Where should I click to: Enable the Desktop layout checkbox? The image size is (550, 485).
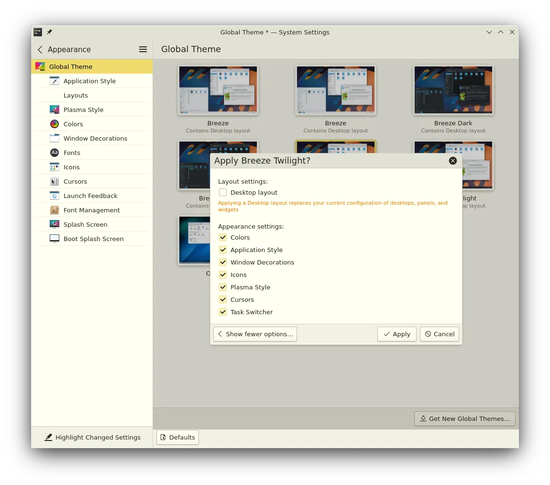223,192
